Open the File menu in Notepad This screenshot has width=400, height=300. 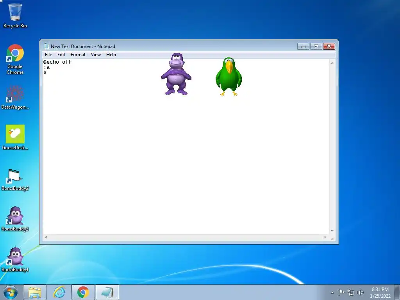[x=48, y=55]
